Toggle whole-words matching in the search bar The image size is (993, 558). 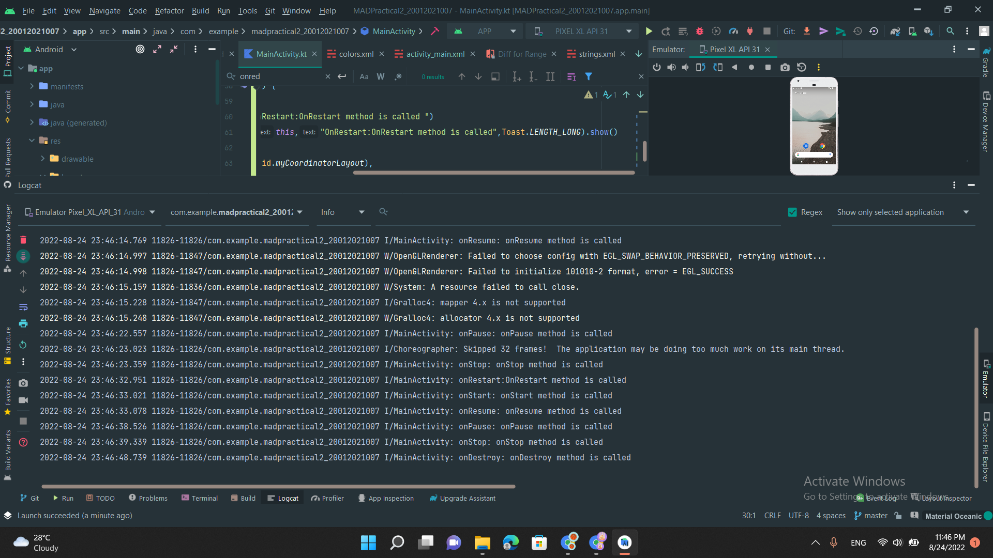(x=381, y=76)
